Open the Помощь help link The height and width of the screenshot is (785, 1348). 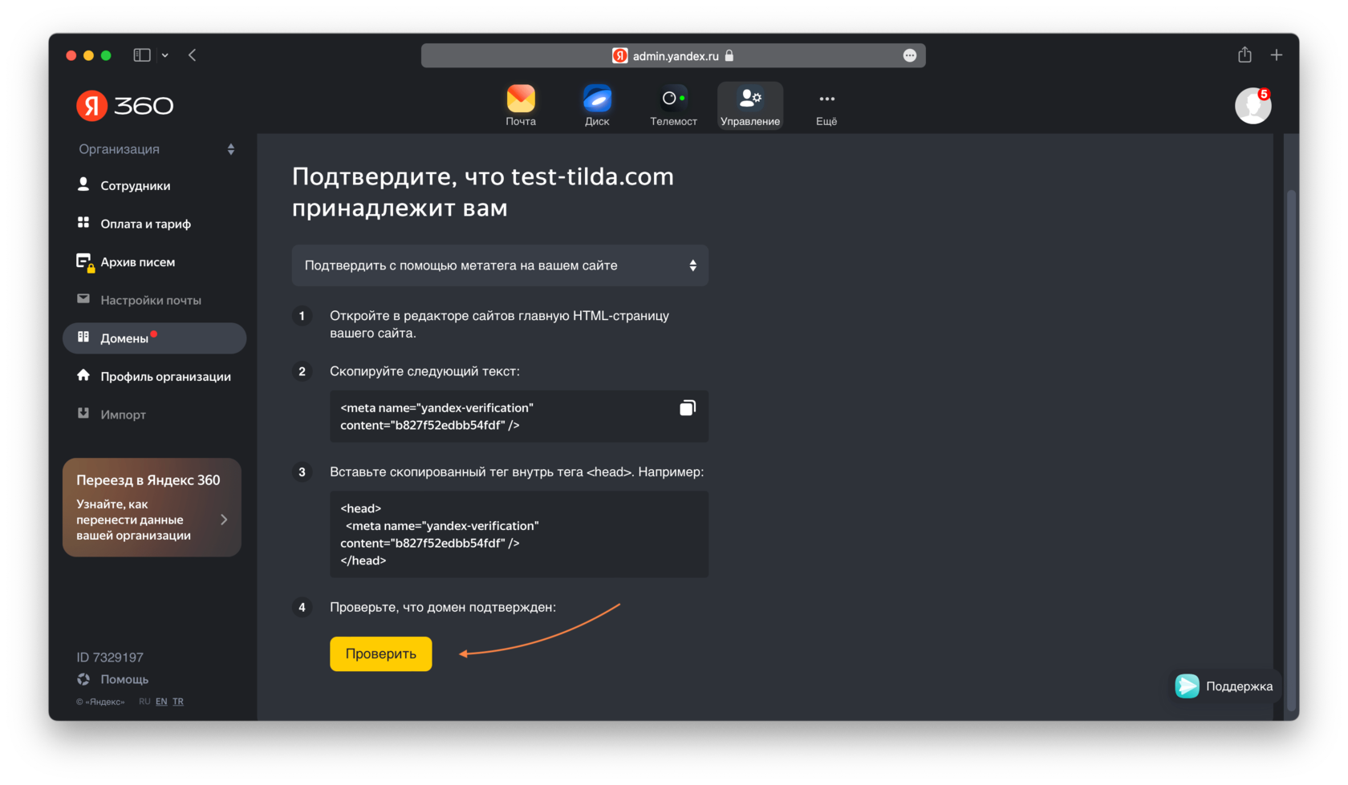124,679
